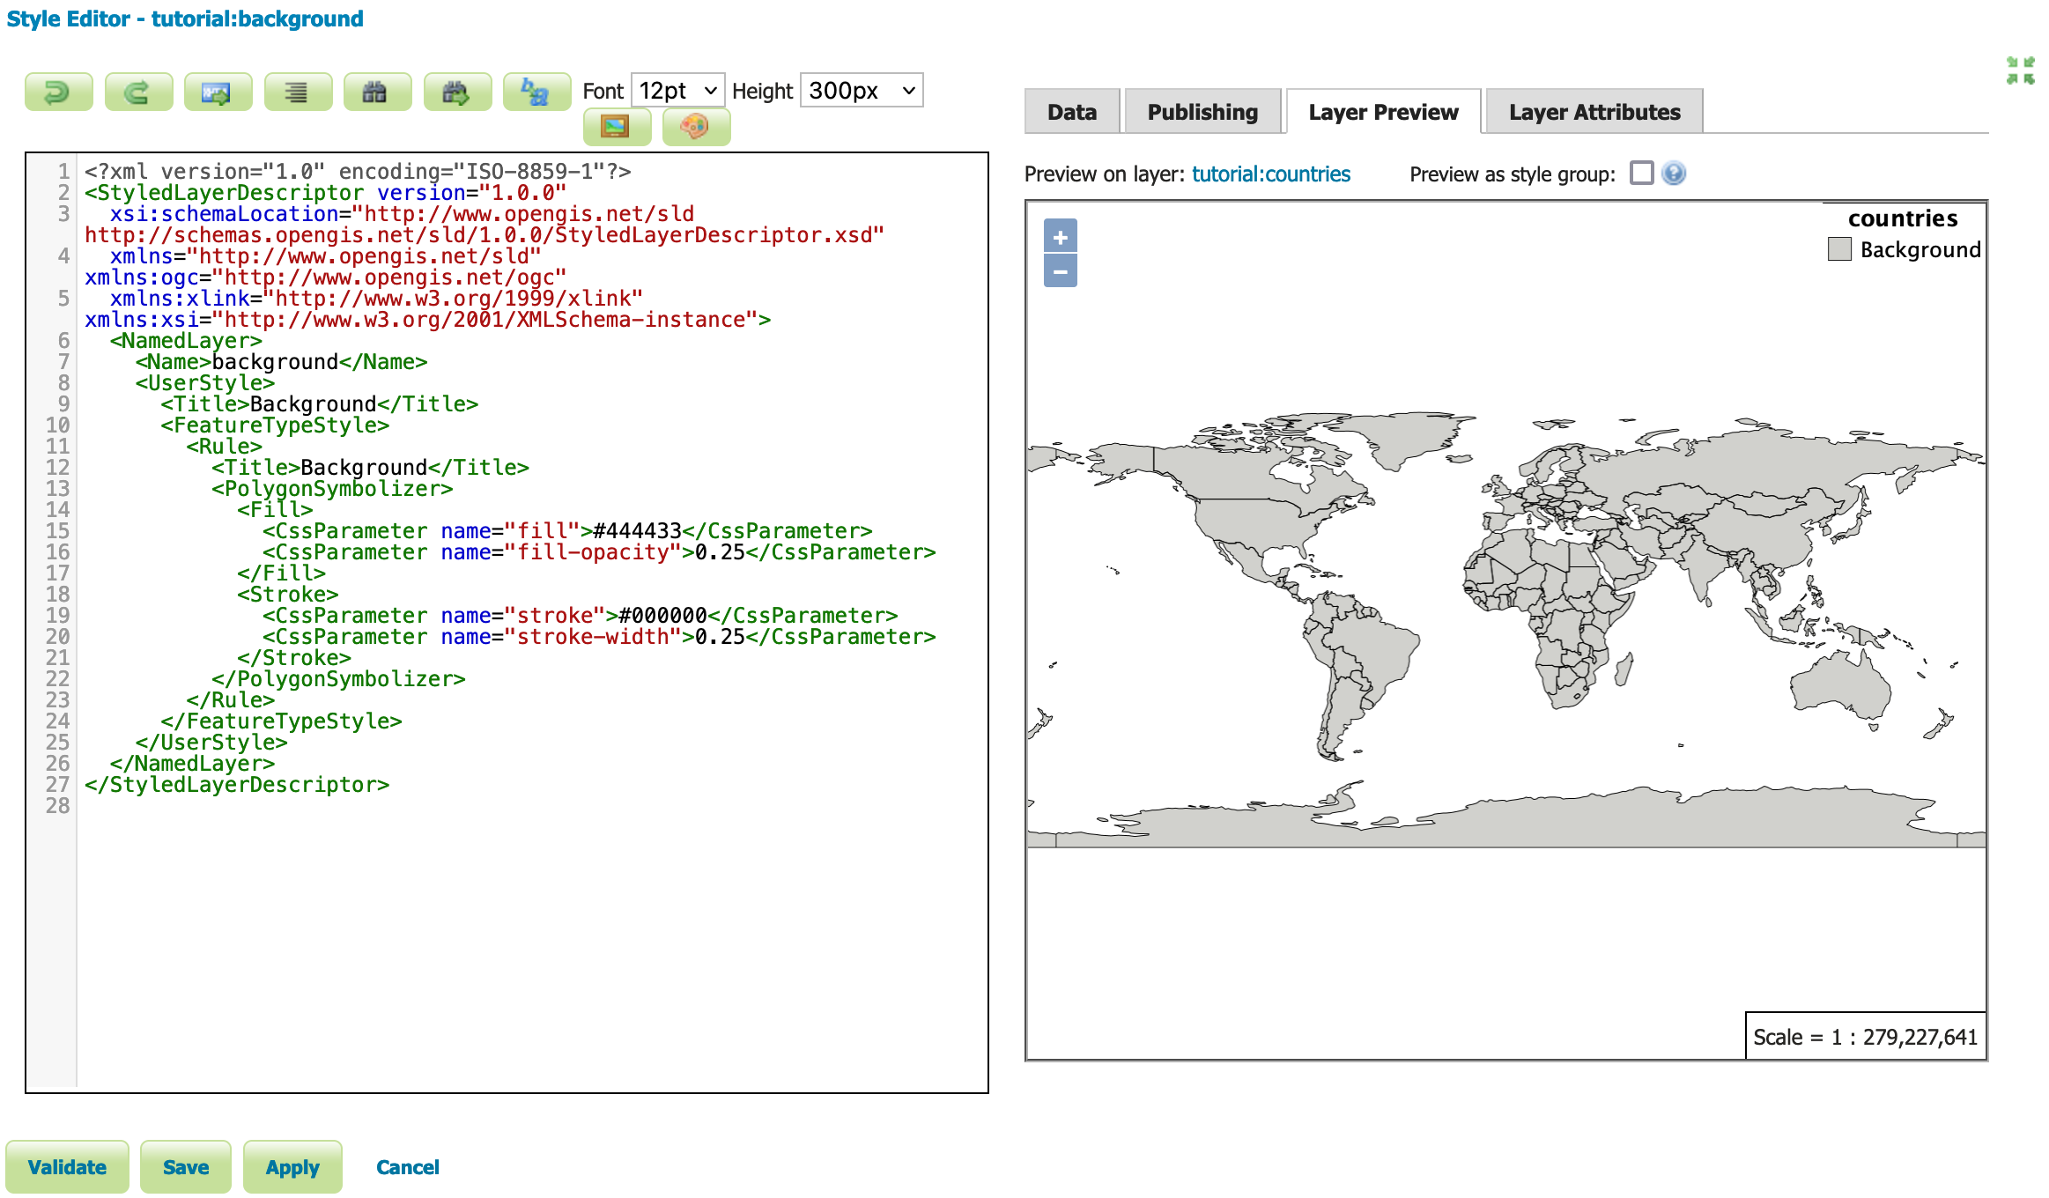This screenshot has height=1198, width=2049.
Task: Click the zoom in button on map
Action: (1062, 237)
